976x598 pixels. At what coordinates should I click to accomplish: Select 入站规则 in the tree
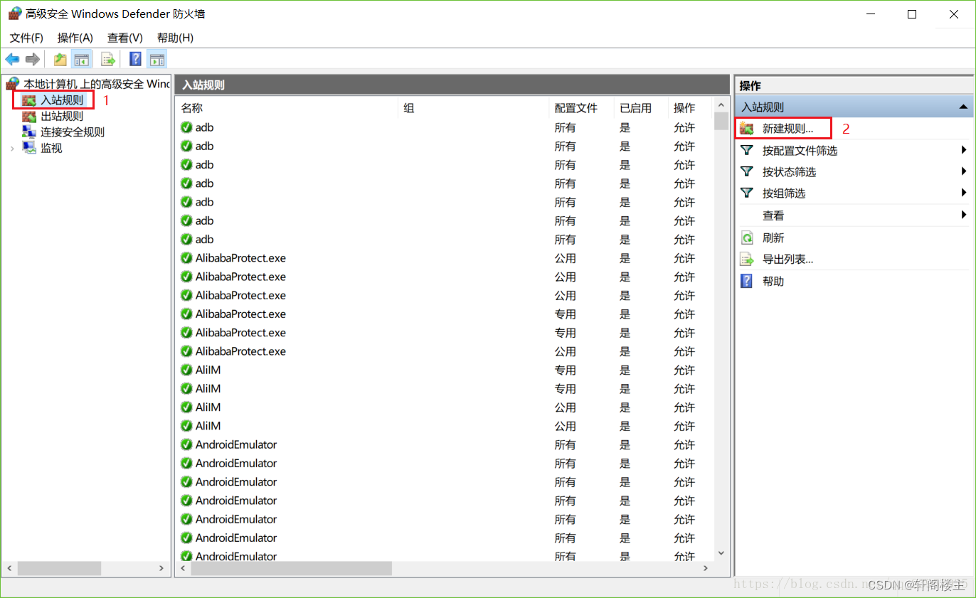(x=61, y=100)
